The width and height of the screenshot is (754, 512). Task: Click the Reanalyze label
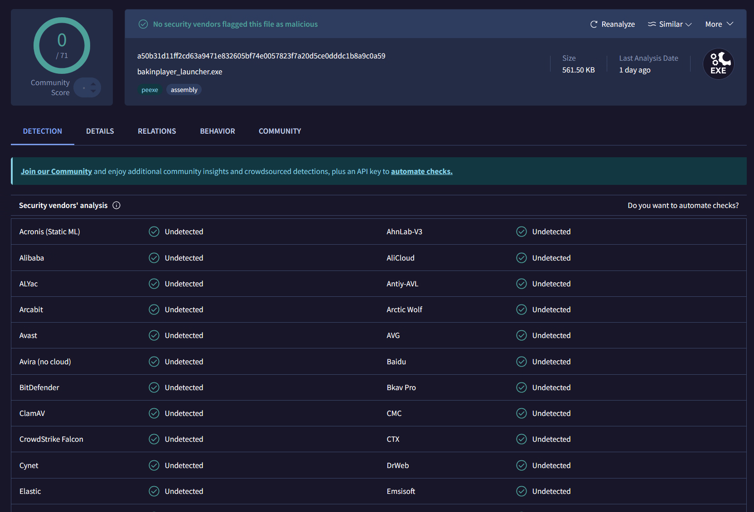pos(618,24)
